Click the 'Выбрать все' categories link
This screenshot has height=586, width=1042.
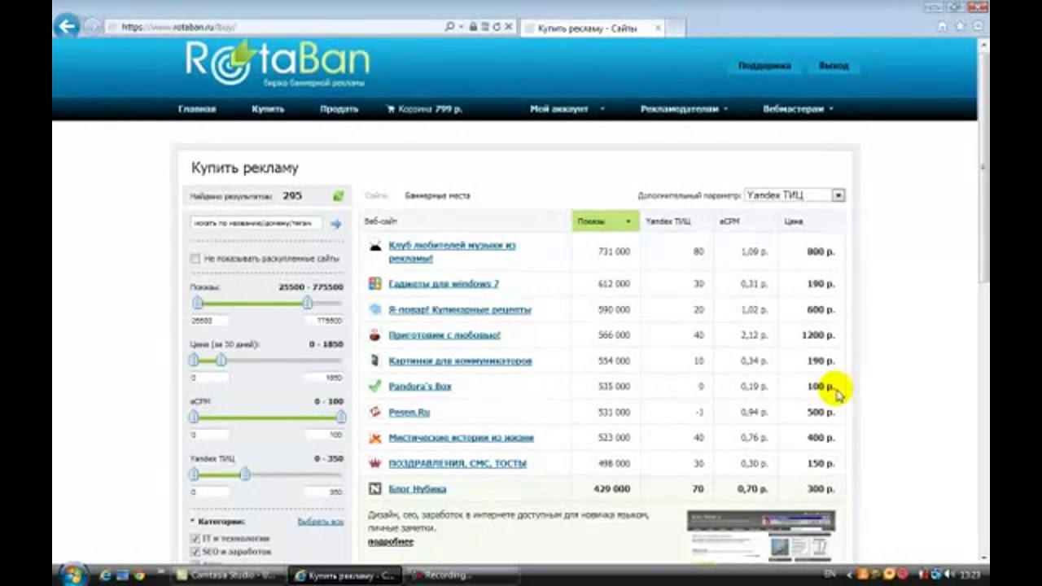coord(320,521)
